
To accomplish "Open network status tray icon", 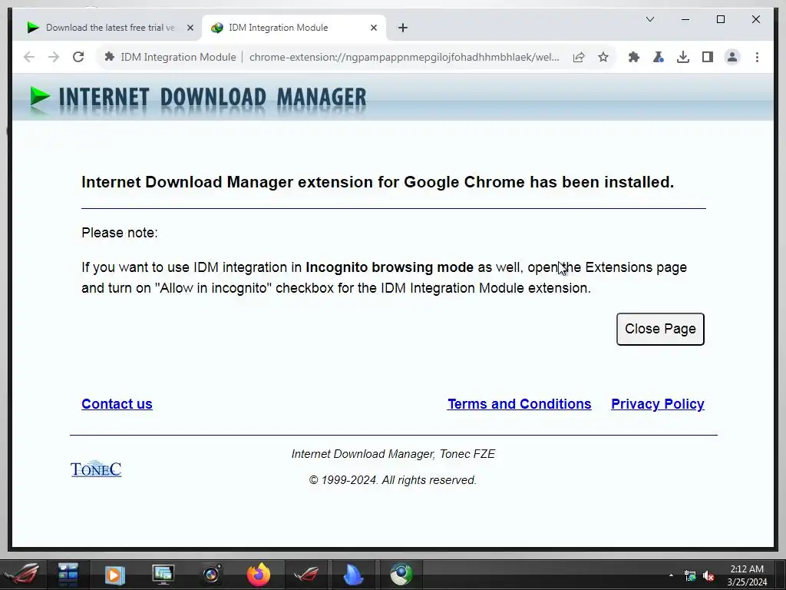I will [x=690, y=575].
